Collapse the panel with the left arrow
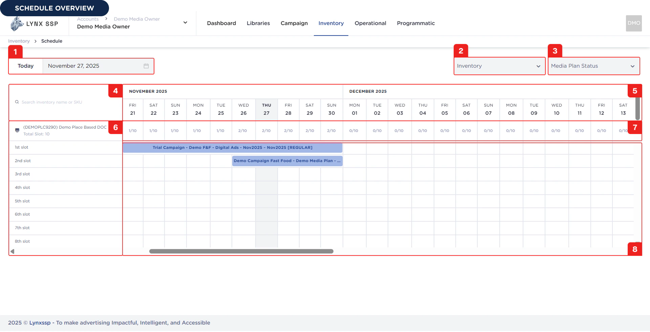 tap(12, 251)
